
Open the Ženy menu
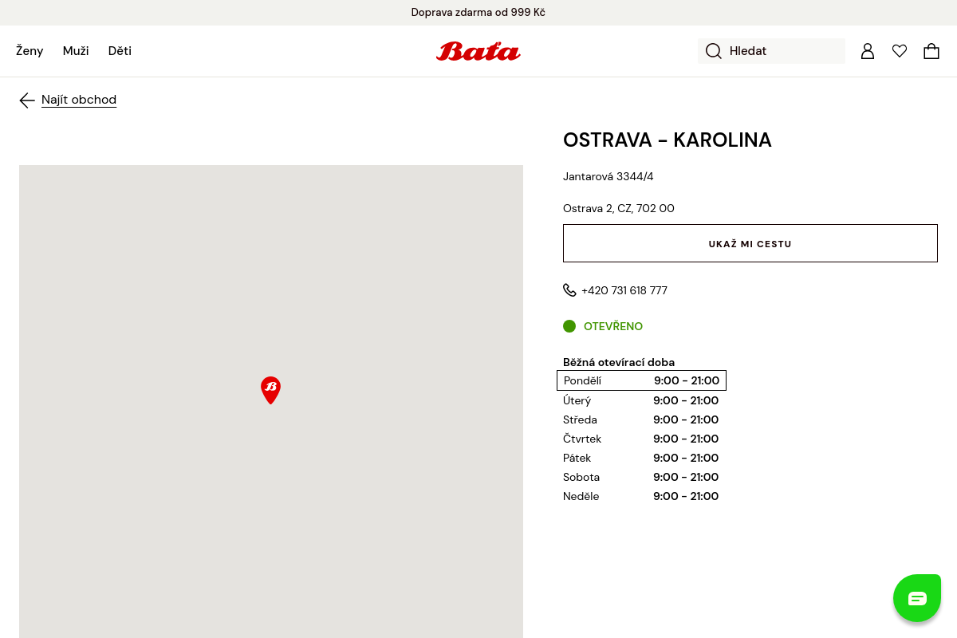[30, 51]
